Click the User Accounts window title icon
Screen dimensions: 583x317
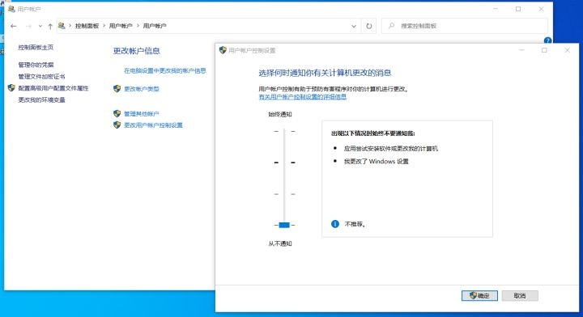tap(11, 9)
